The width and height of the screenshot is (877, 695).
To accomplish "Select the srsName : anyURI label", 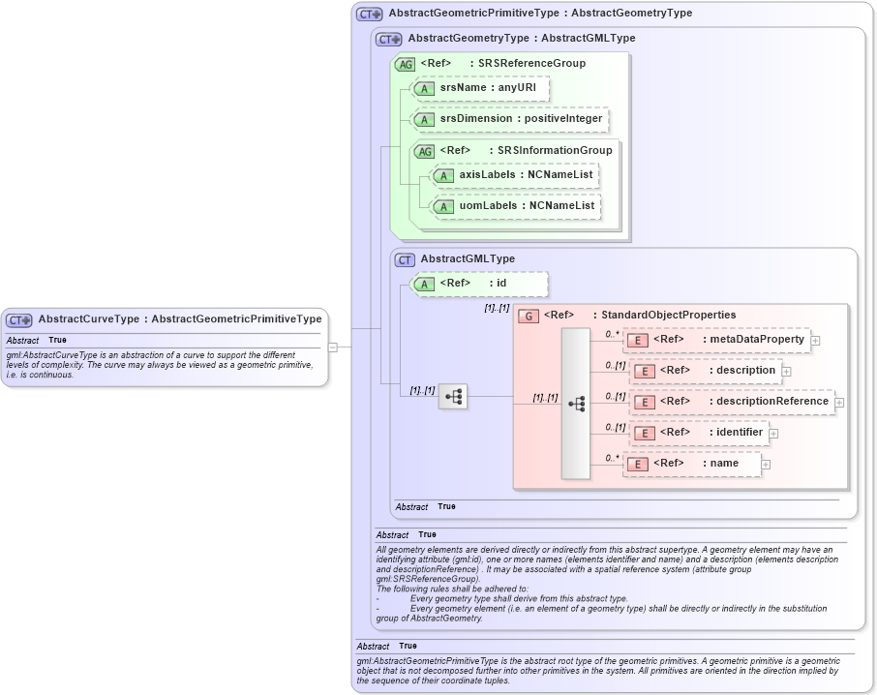I will coord(488,88).
